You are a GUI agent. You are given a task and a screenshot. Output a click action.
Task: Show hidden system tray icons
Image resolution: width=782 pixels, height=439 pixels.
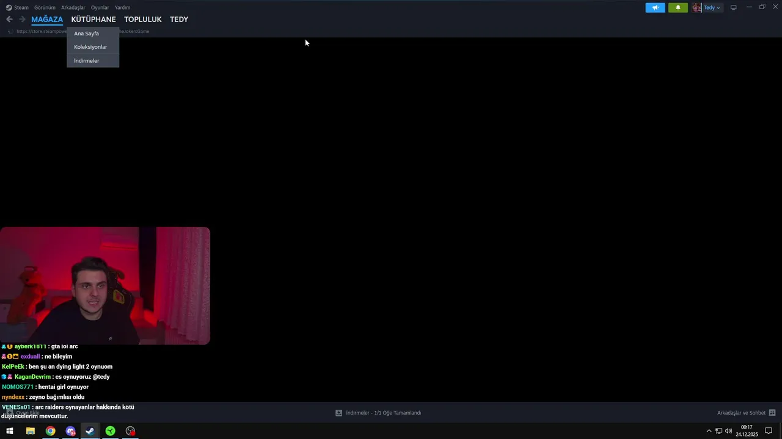(709, 431)
